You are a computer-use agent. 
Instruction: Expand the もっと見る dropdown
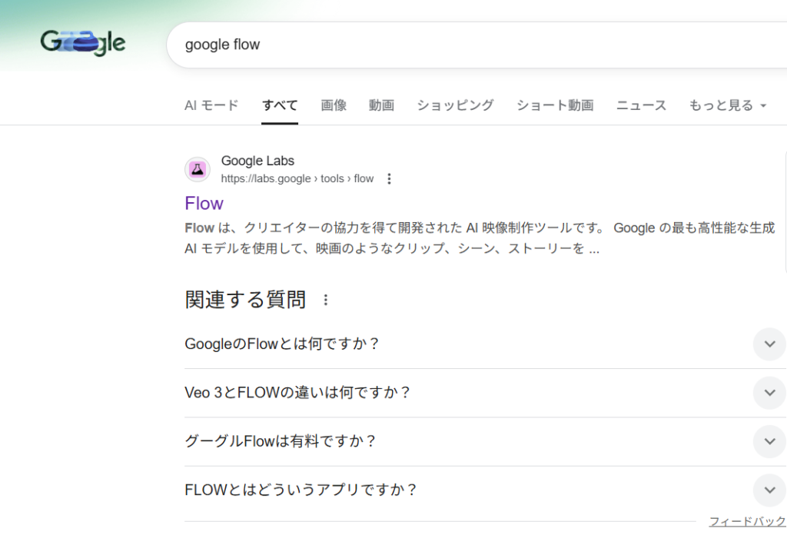(x=727, y=105)
